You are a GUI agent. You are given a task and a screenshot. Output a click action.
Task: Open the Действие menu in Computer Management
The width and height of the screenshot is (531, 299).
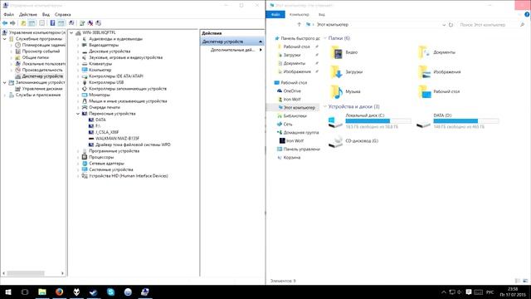[27, 15]
